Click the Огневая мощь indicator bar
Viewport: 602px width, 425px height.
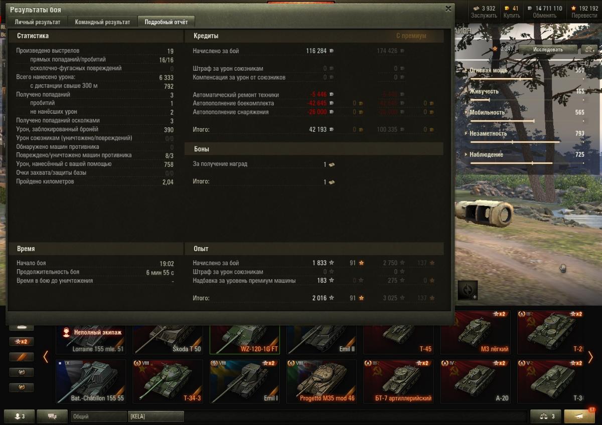[527, 79]
